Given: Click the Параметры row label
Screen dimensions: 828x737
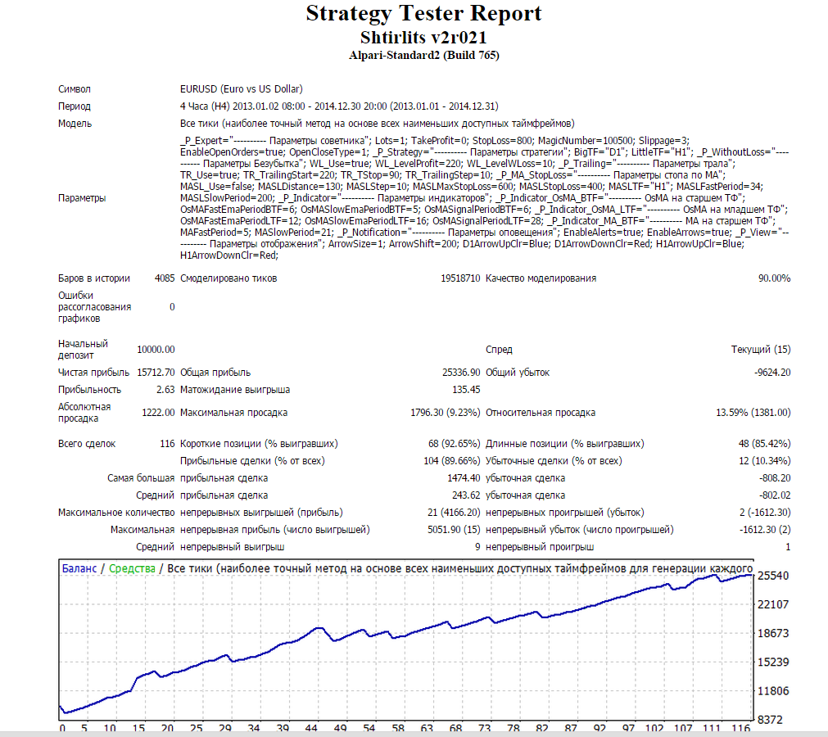Looking at the screenshot, I should coord(82,198).
